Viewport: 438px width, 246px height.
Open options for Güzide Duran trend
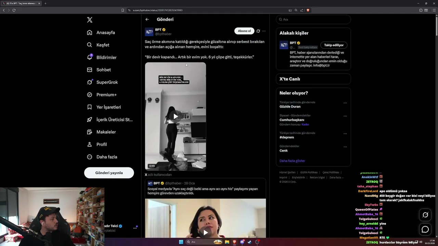[345, 103]
